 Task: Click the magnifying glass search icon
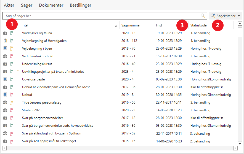coord(203,16)
